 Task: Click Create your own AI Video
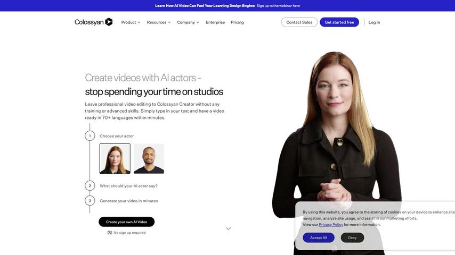[126, 222]
